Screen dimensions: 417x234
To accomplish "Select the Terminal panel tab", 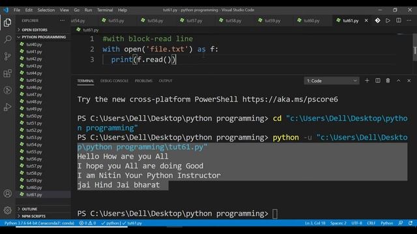I will pos(85,81).
